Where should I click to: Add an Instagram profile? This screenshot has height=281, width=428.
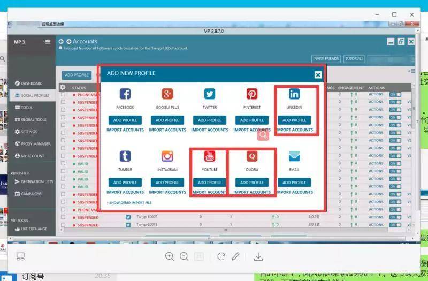click(167, 183)
